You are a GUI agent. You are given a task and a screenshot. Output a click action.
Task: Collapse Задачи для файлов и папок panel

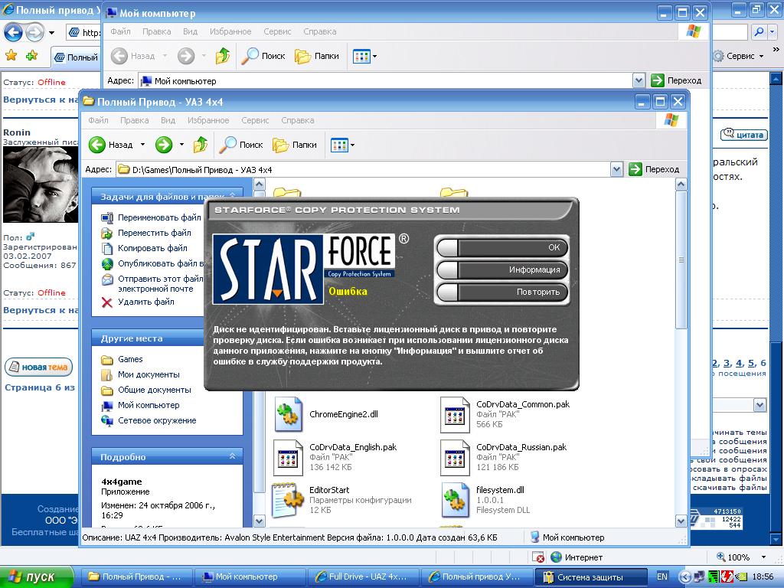[232, 196]
